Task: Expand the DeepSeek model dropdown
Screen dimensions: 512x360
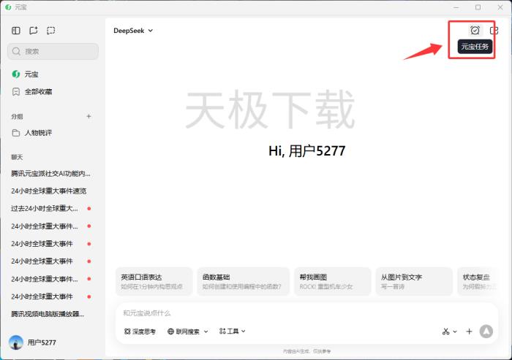Action: (133, 31)
